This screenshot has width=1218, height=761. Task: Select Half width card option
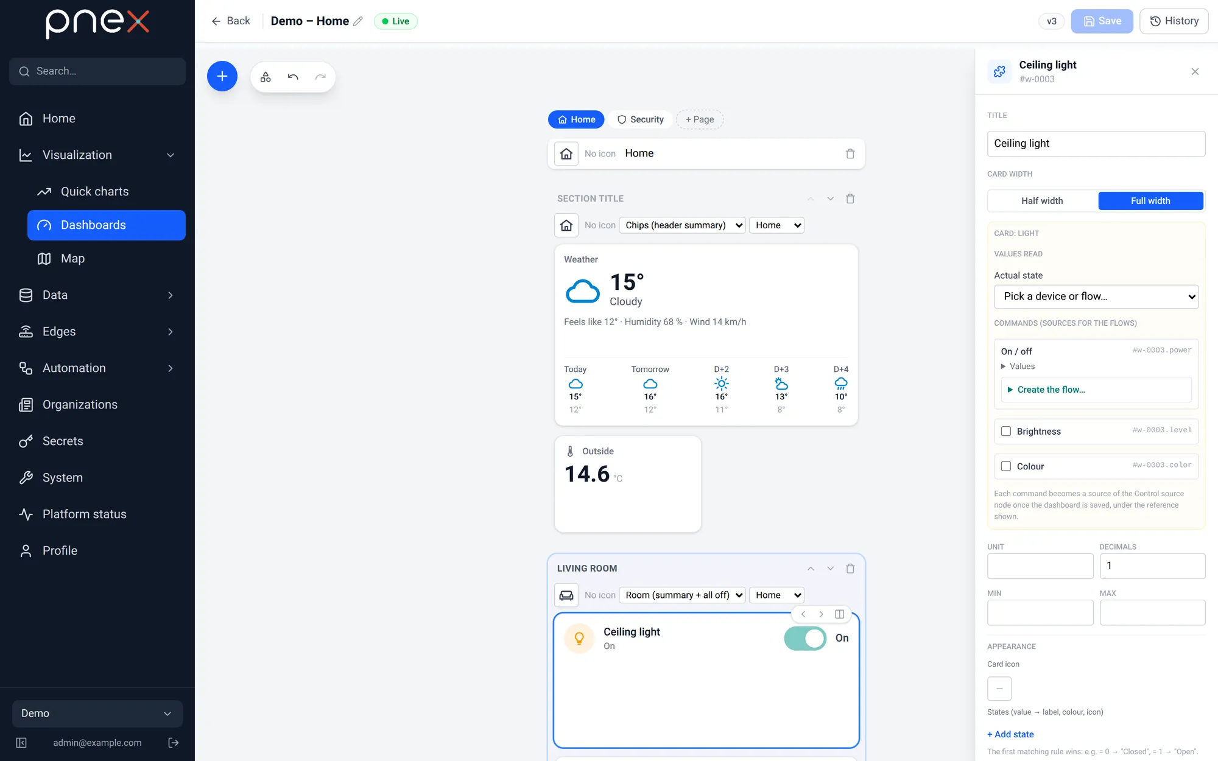pos(1042,201)
